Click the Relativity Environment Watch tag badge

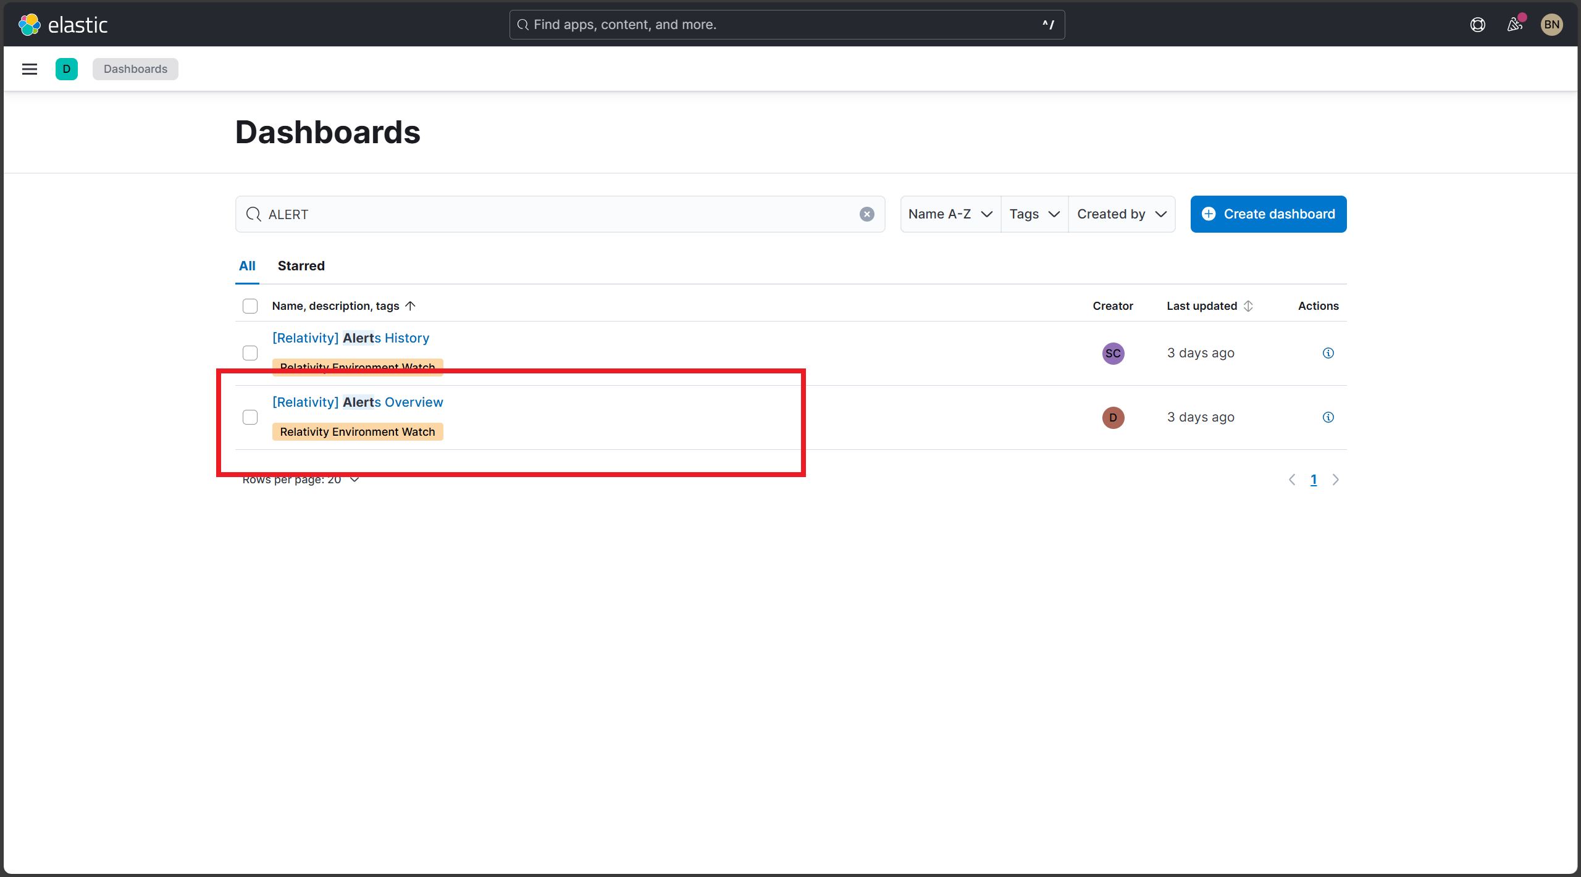(357, 431)
